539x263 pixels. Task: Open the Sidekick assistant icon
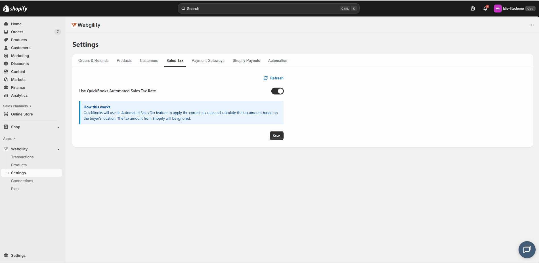[x=473, y=9]
